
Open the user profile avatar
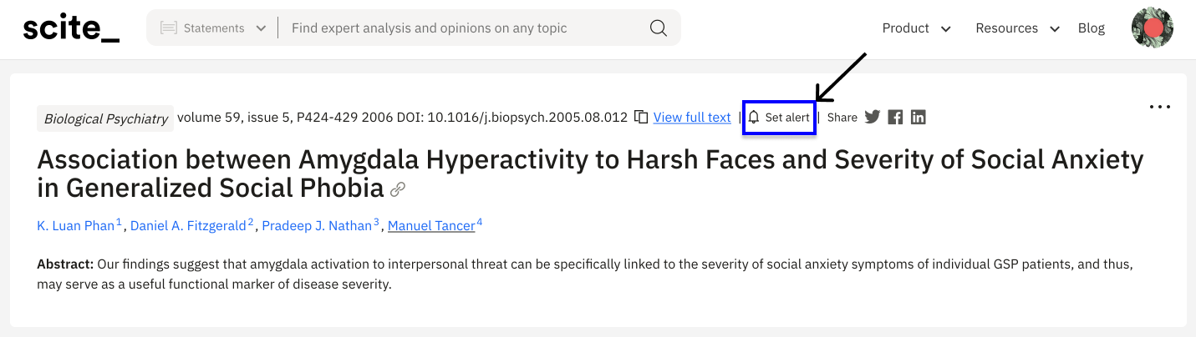(x=1152, y=28)
